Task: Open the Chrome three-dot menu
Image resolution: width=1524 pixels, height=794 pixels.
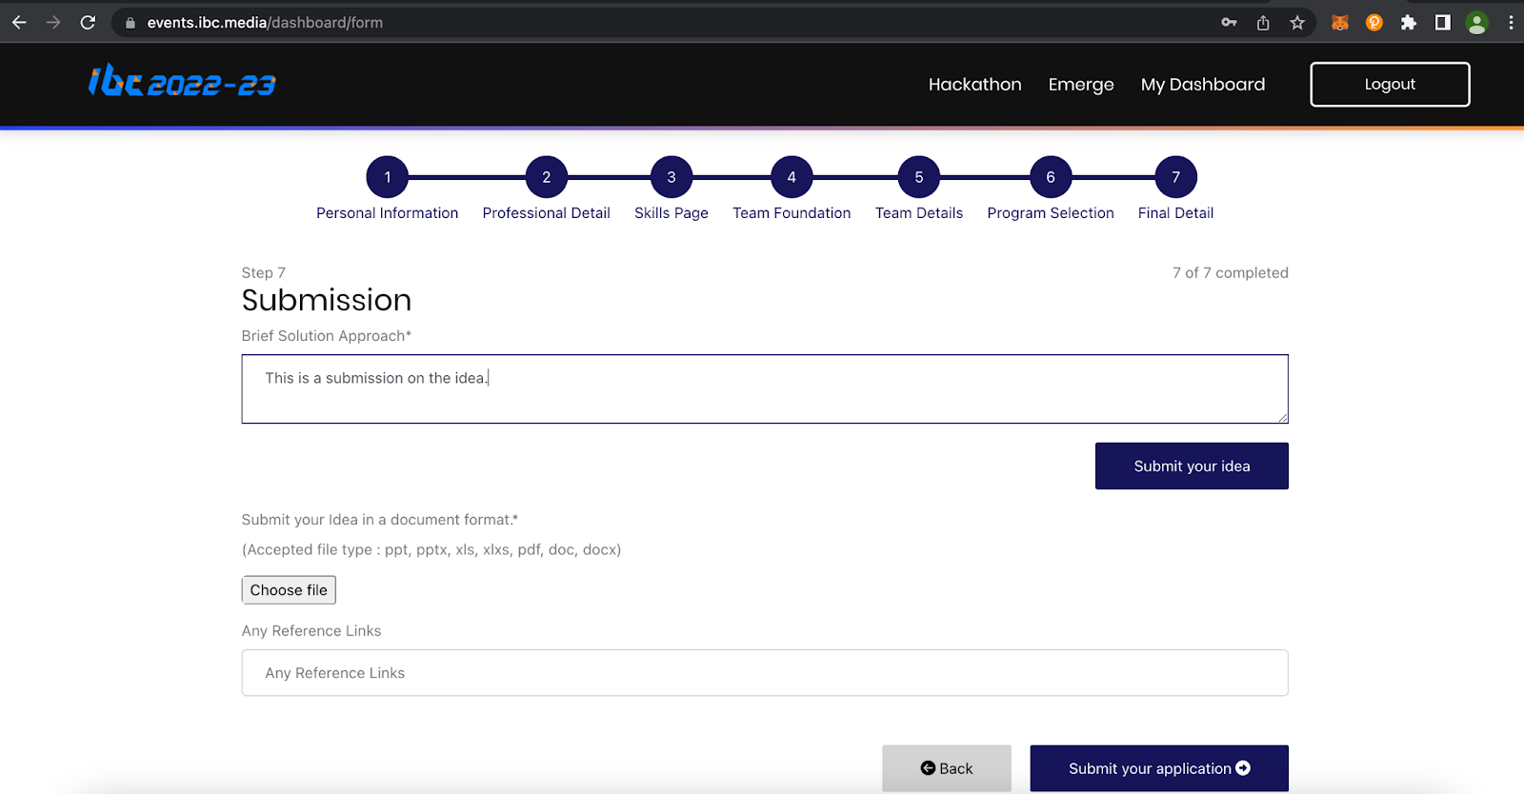Action: point(1511,22)
